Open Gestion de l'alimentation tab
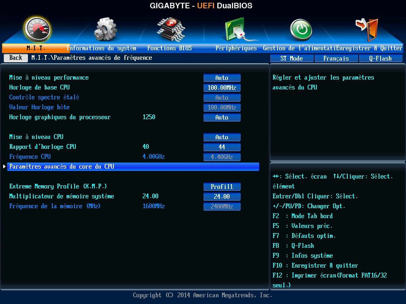 [x=299, y=48]
